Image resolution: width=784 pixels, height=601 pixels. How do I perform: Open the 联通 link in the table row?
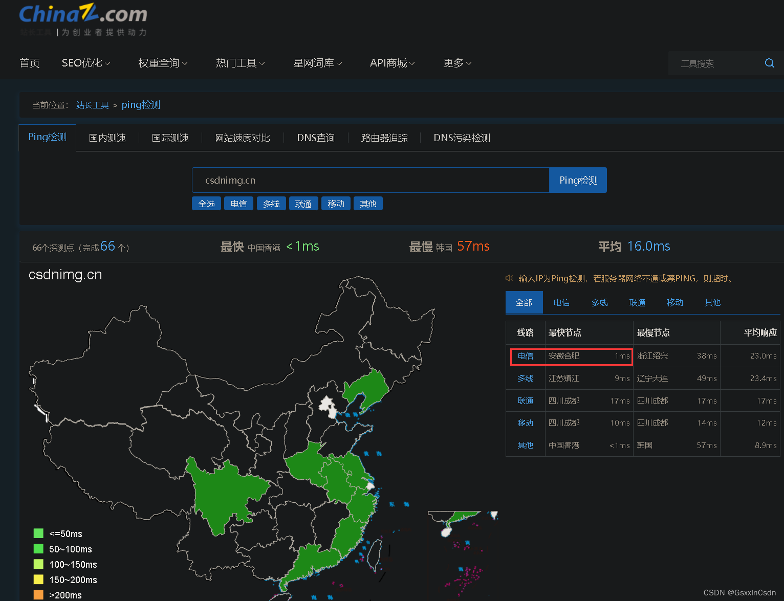point(526,401)
